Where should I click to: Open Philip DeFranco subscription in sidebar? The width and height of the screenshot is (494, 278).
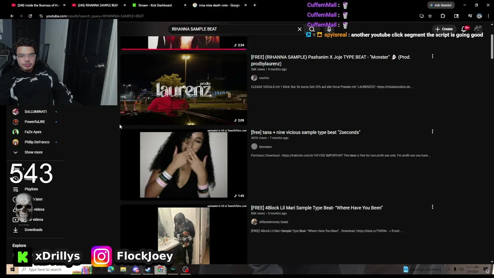pyautogui.click(x=37, y=142)
